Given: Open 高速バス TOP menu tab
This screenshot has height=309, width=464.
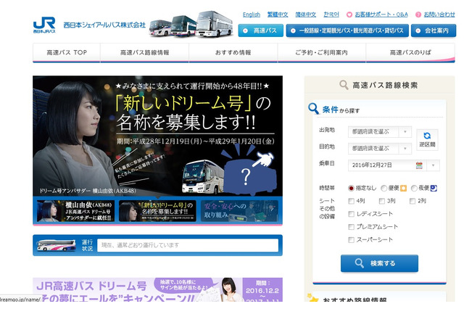Looking at the screenshot, I should (x=67, y=53).
